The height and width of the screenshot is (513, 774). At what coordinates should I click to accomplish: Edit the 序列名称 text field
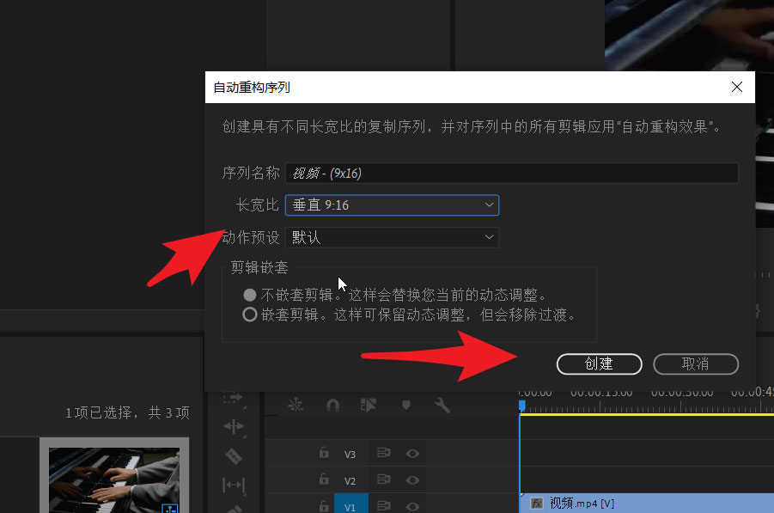click(x=511, y=174)
